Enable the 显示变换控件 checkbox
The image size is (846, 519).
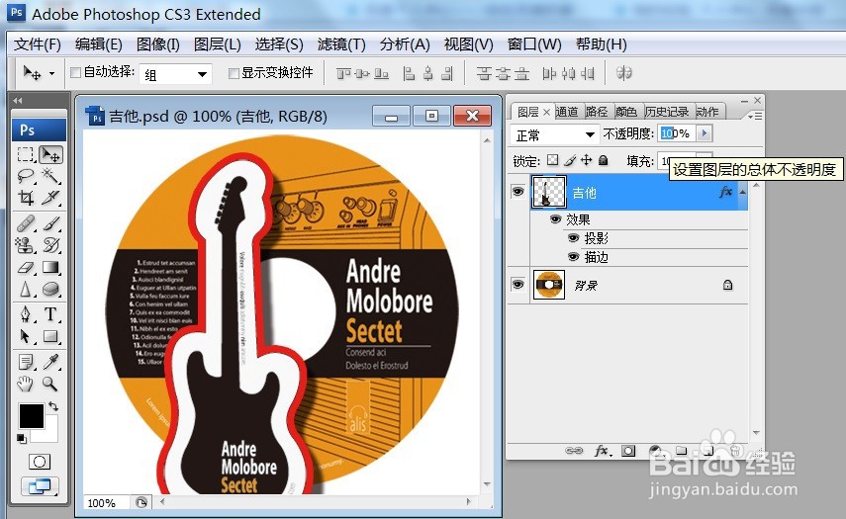(x=234, y=73)
